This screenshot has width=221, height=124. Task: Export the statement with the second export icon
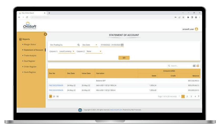198,66
